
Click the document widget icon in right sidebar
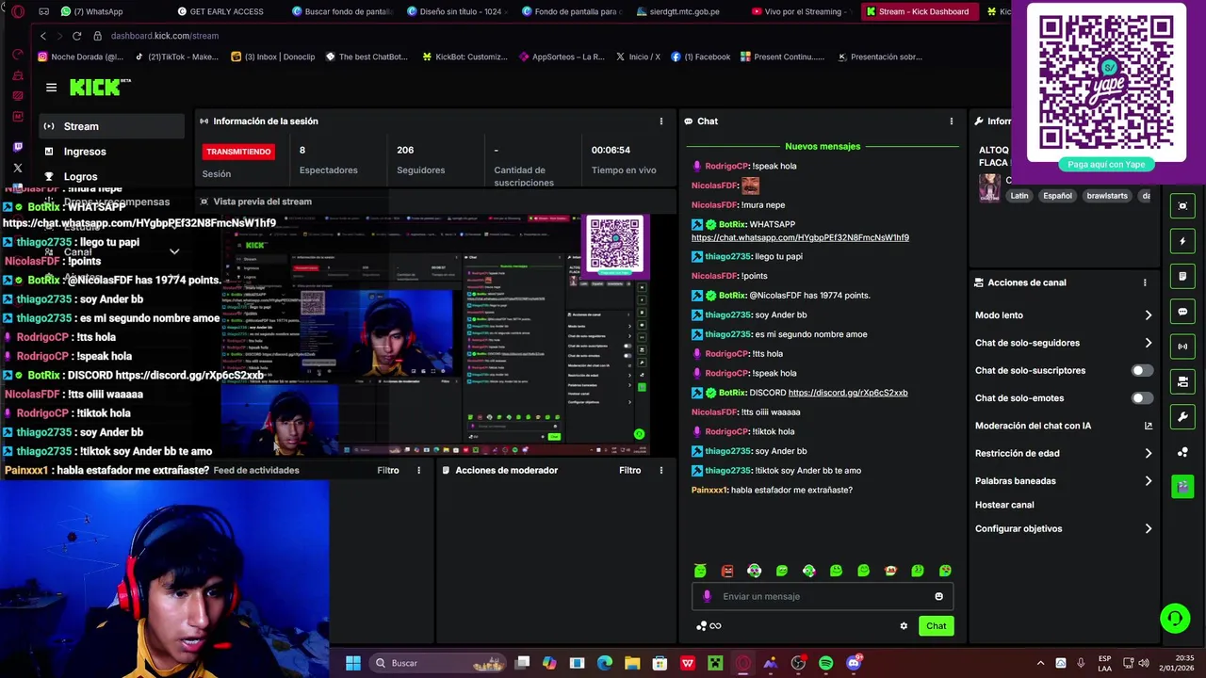(1182, 277)
